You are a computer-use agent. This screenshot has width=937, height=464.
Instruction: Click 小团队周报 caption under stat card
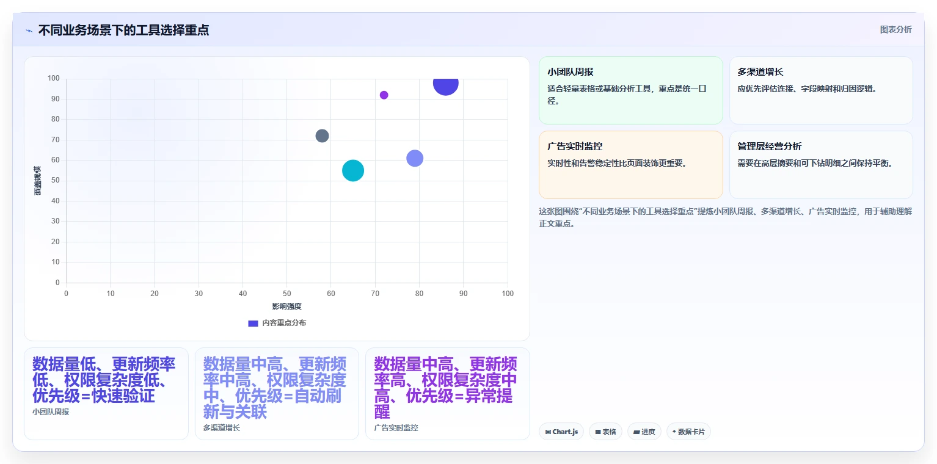click(x=51, y=412)
